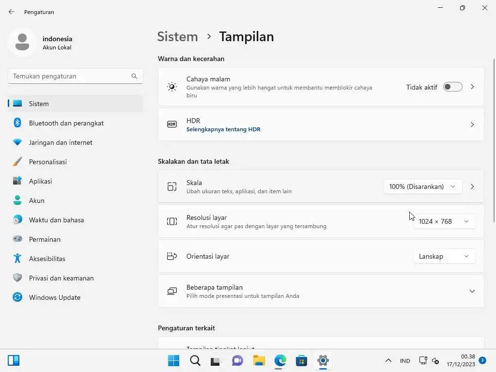Click the gamepad icon for Permainan

pyautogui.click(x=17, y=238)
